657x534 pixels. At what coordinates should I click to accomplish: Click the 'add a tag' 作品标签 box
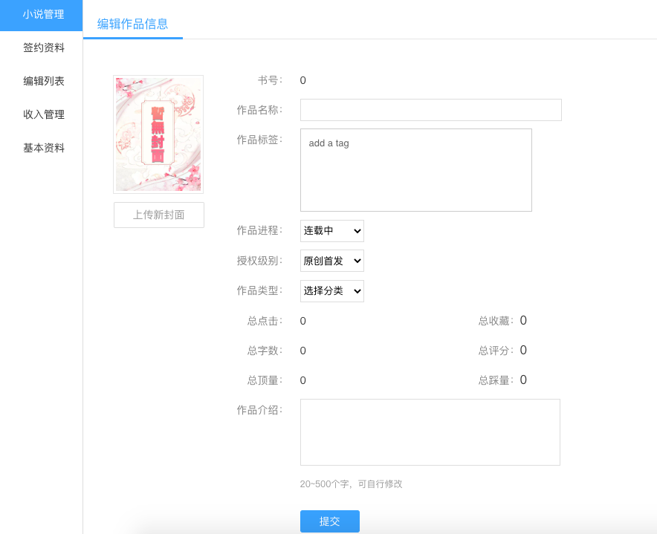click(415, 170)
